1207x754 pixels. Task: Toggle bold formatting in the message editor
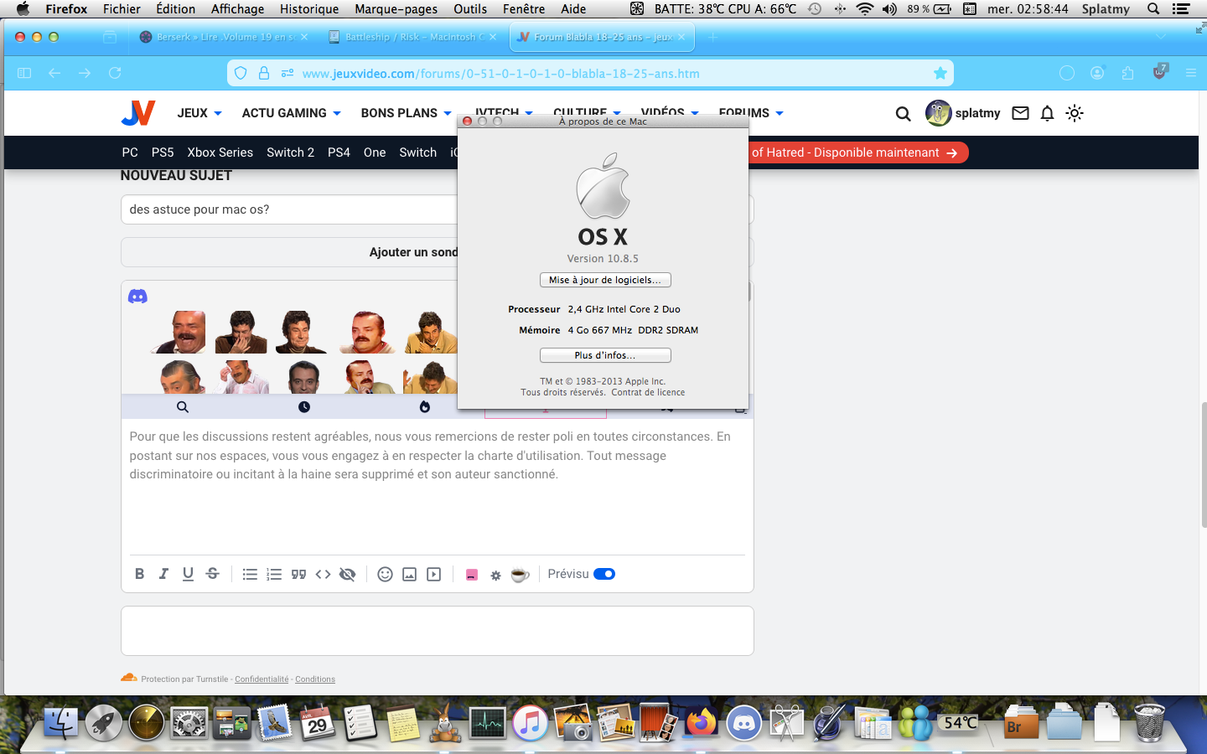139,574
